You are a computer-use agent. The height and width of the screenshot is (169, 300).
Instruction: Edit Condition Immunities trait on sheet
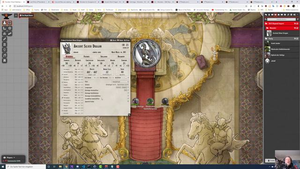click(x=128, y=99)
